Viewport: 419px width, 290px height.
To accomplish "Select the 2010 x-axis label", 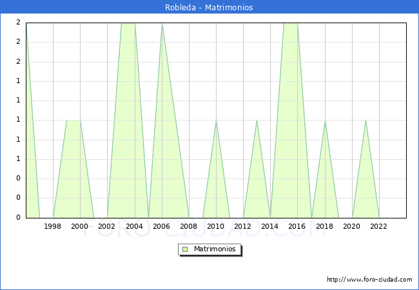I will (216, 226).
